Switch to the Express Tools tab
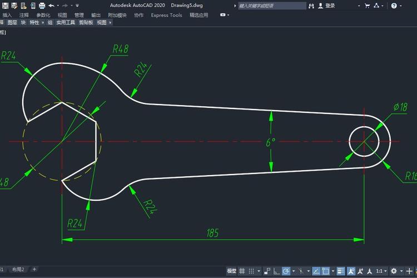The width and height of the screenshot is (417, 278). coord(166,15)
